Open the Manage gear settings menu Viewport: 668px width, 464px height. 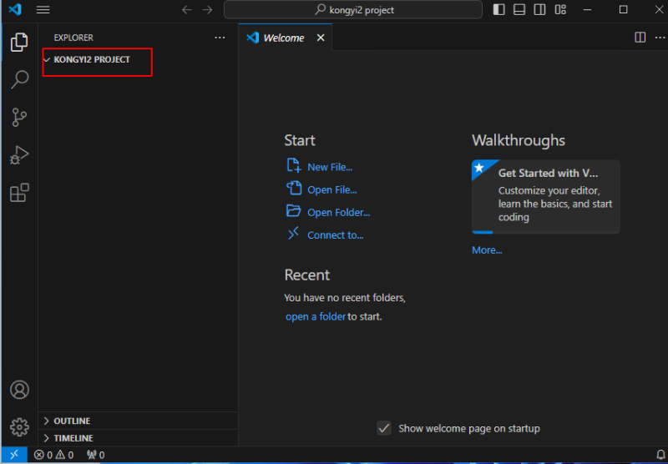[x=19, y=427]
